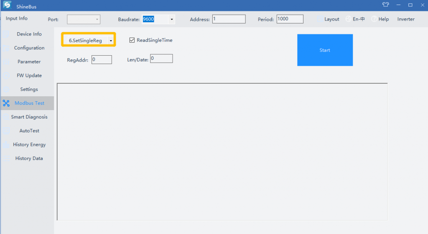Open the Help toolbar item
Image resolution: width=428 pixels, height=234 pixels.
click(x=380, y=19)
